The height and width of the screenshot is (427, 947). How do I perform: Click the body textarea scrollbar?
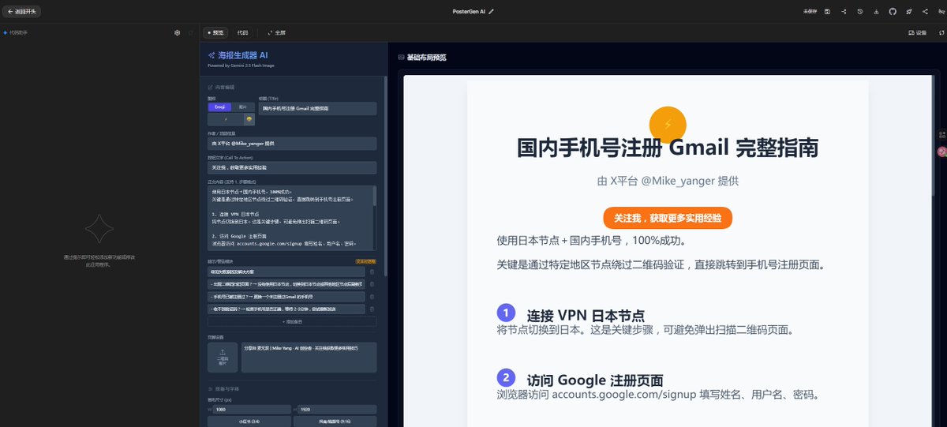click(375, 196)
